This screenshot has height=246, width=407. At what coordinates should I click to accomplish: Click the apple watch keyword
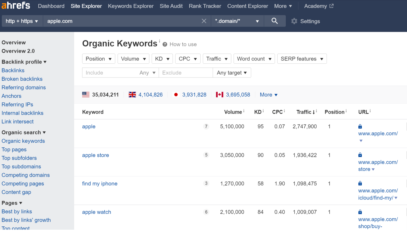(x=97, y=212)
